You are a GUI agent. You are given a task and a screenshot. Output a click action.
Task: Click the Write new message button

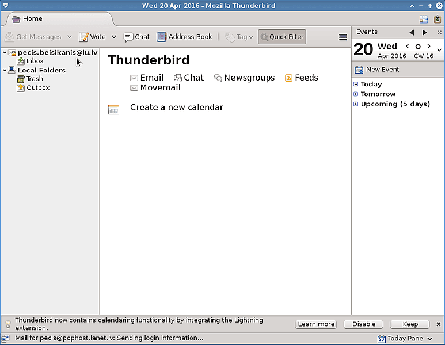click(93, 37)
